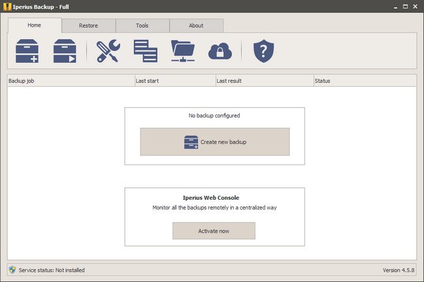This screenshot has width=424, height=282.
Task: Click the Create new backup button
Action: (x=215, y=142)
